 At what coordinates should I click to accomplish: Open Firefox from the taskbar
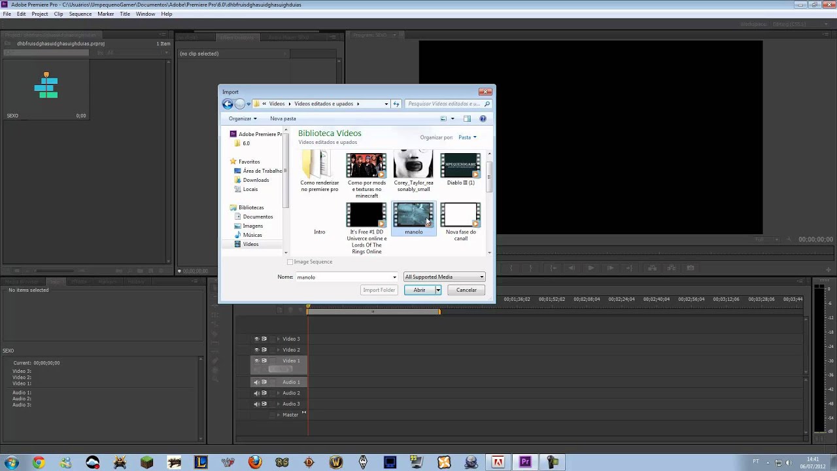pos(254,462)
